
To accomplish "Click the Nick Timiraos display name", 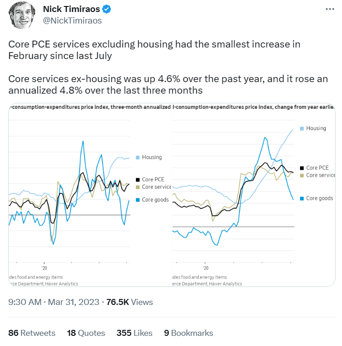I will pos(72,9).
